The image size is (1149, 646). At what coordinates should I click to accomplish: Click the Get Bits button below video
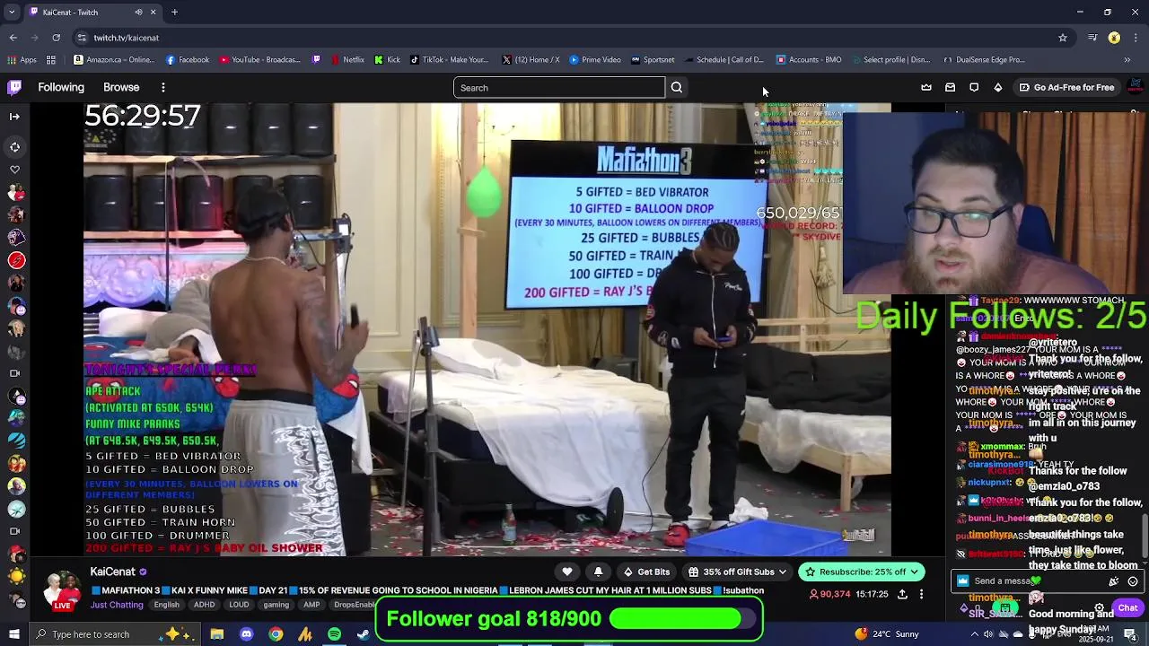(x=646, y=572)
